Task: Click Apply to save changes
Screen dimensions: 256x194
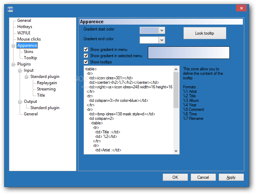Action: point(231,177)
